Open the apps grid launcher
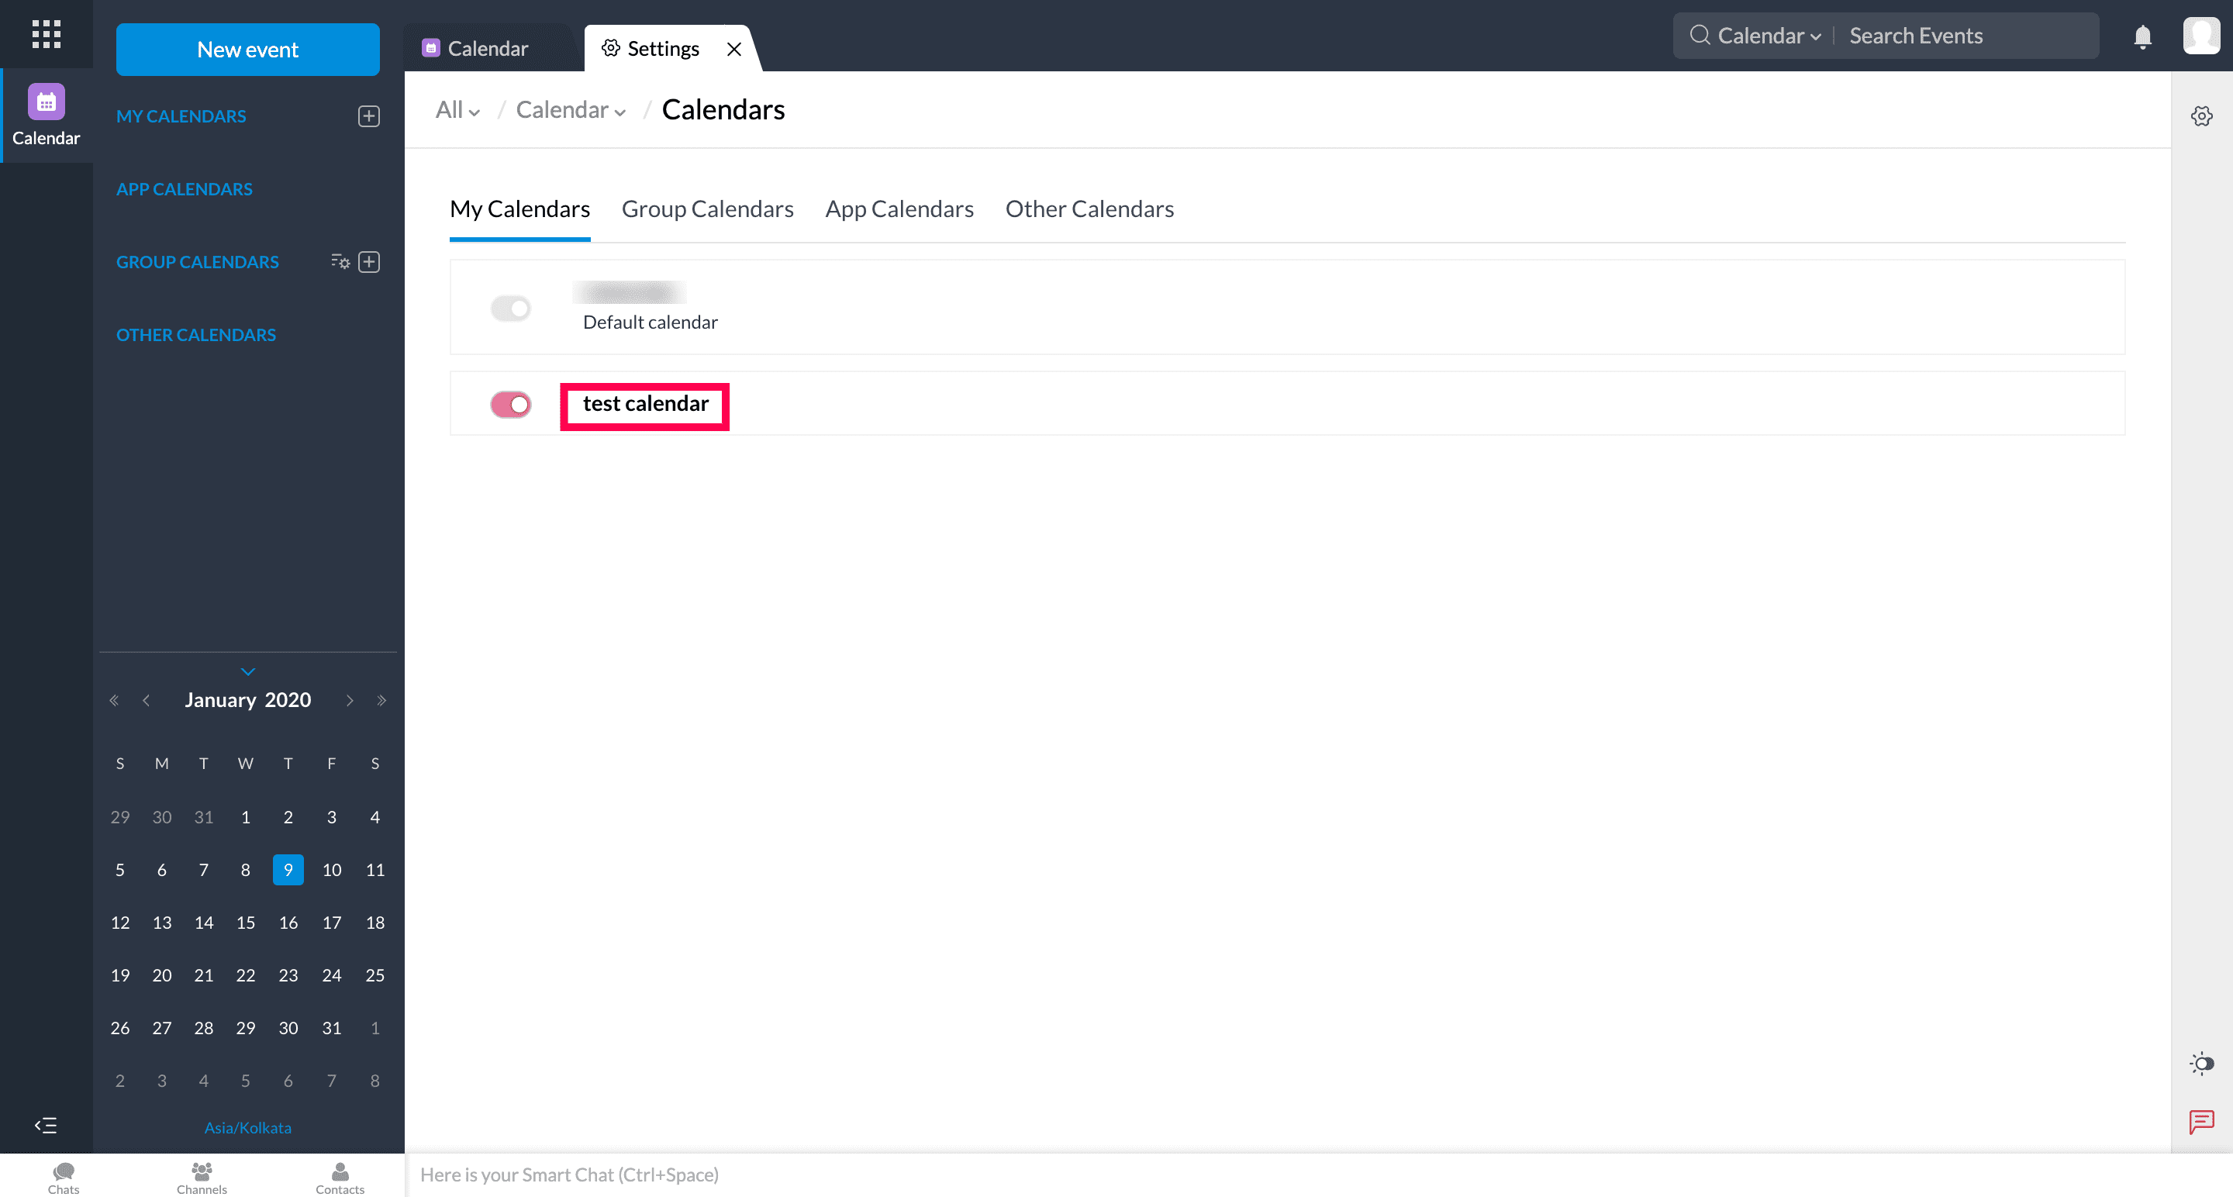 click(x=46, y=34)
